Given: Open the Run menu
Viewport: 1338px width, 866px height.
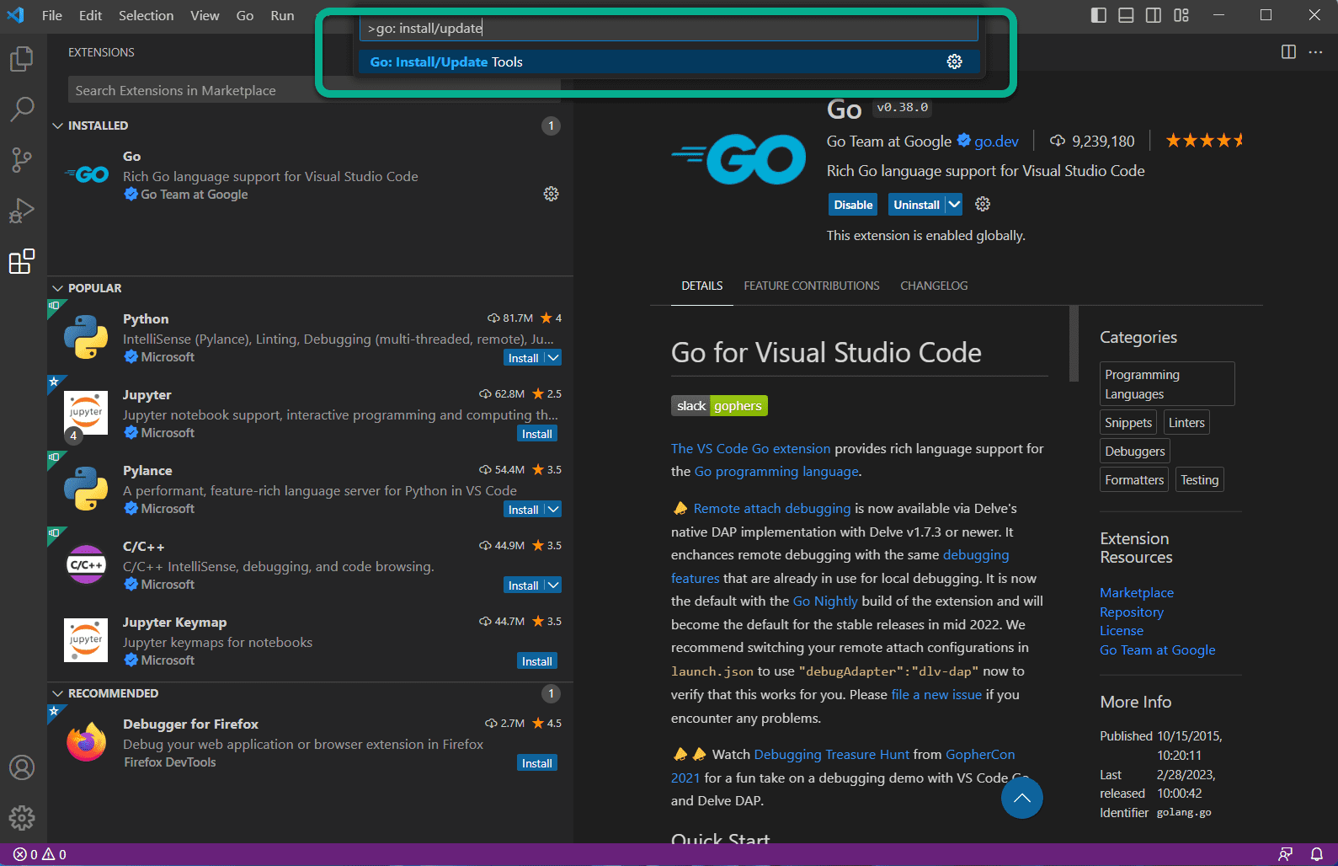Looking at the screenshot, I should tap(282, 15).
